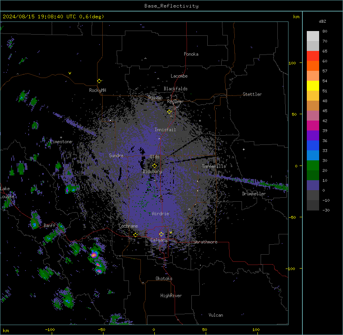Select the Didsbury label
Screen dimensions: 343x335
tap(152, 171)
